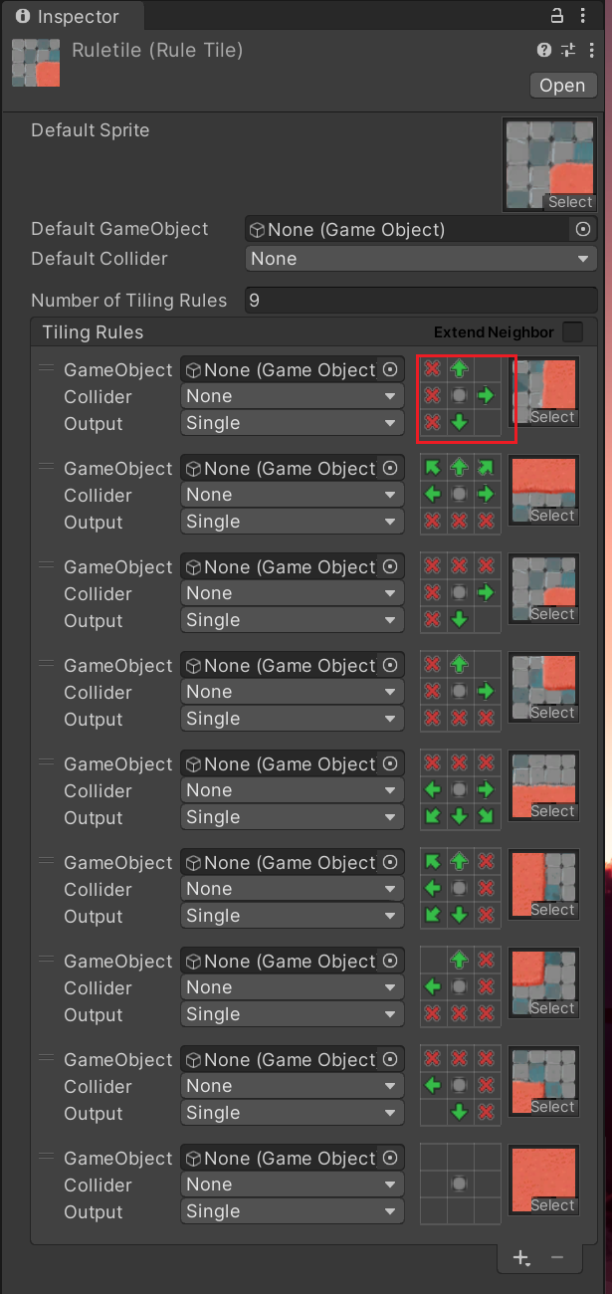Screen dimensions: 612x1294
Task: Switch to the Inspector tab
Action: pyautogui.click(x=70, y=16)
